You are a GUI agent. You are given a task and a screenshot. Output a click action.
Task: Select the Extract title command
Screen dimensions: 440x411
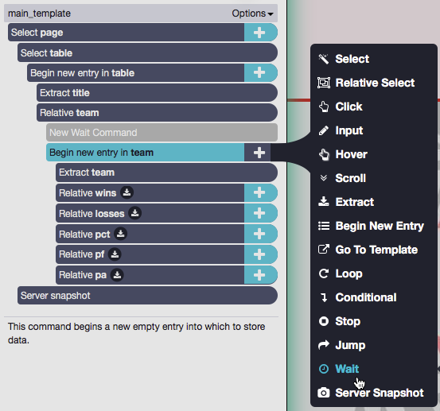158,93
